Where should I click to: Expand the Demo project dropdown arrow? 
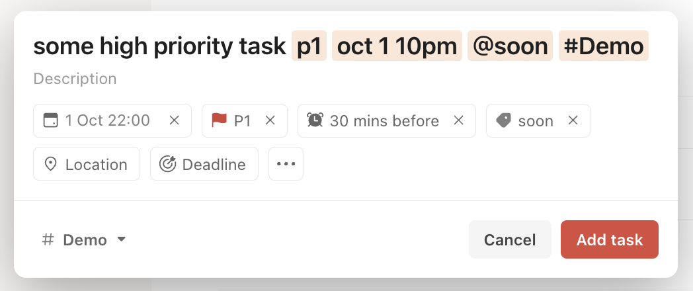(121, 239)
